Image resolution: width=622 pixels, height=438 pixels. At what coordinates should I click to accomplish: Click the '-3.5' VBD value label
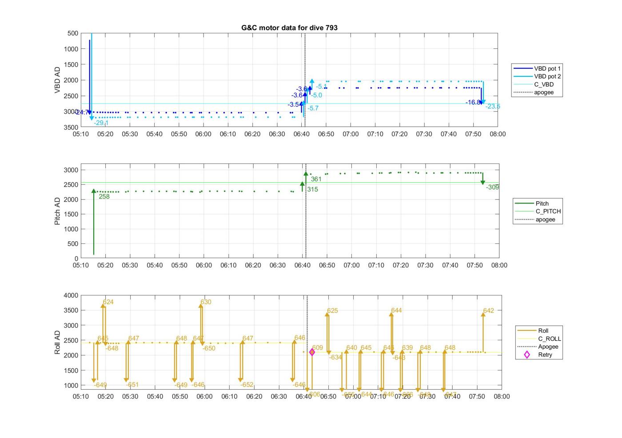point(293,105)
